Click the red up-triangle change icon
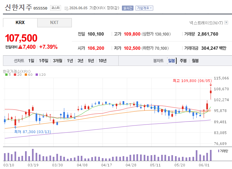The width and height of the screenshot is (232, 169). [x=20, y=47]
